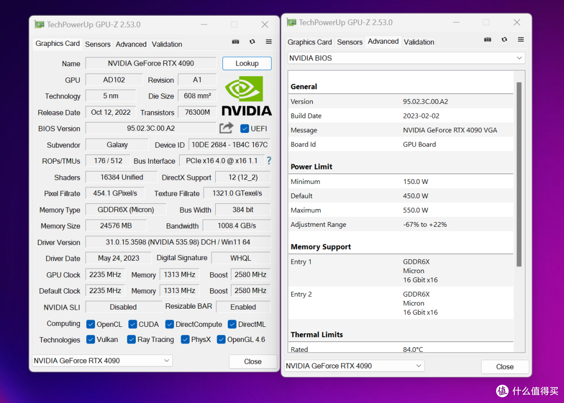Click vertical scrollbar in Advanced panel

pos(519,174)
